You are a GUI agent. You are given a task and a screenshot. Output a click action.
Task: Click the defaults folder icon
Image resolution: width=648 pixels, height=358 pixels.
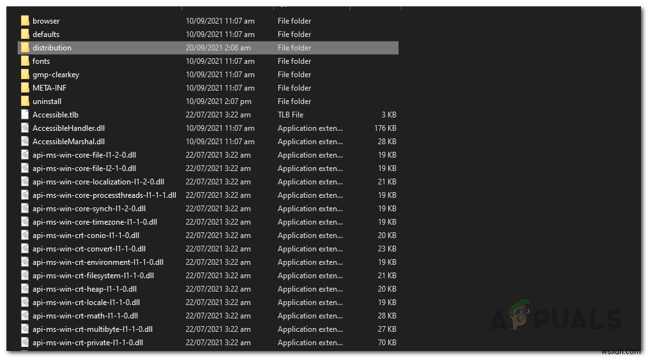25,34
